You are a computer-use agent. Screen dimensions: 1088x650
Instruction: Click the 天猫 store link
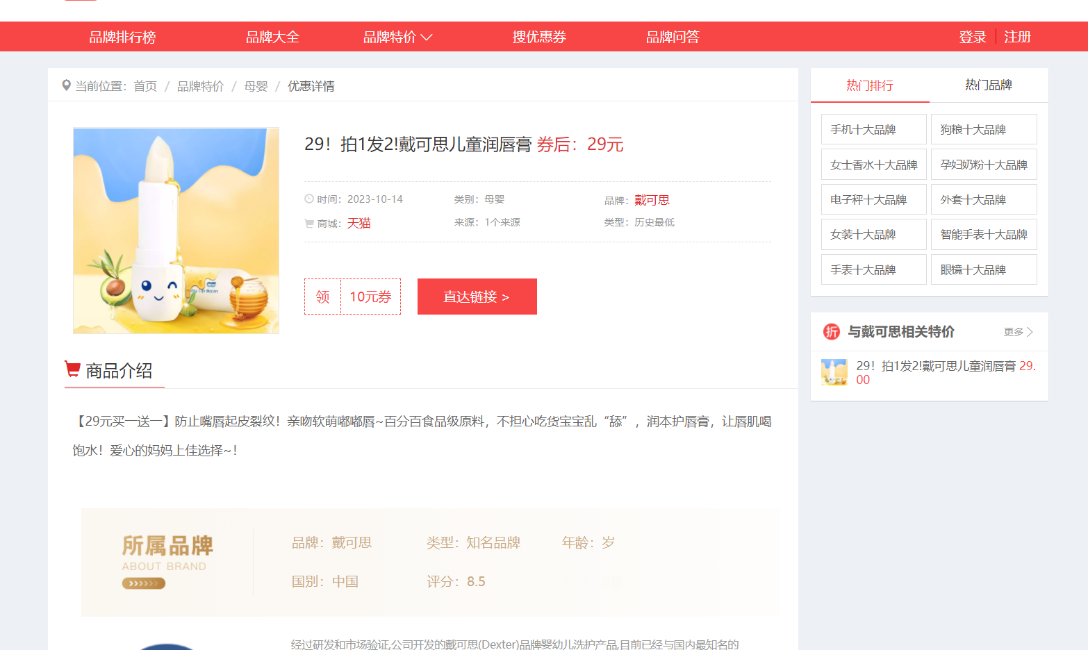358,223
